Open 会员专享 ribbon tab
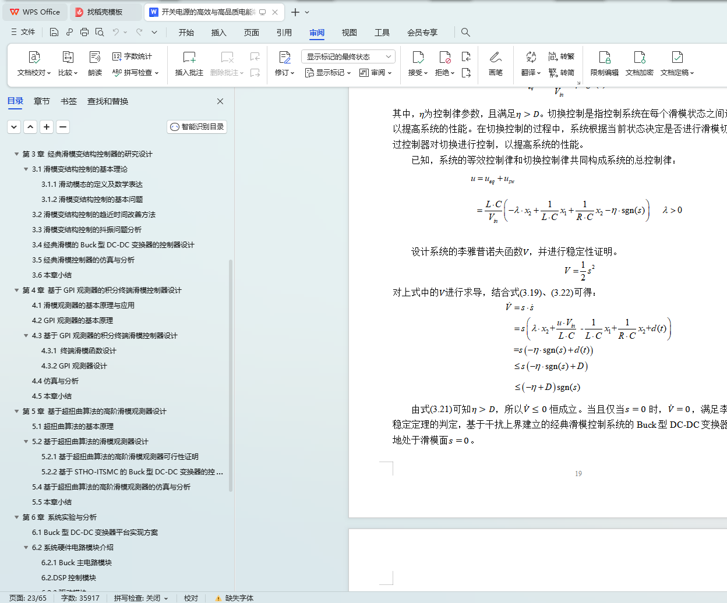This screenshot has height=603, width=727. pyautogui.click(x=422, y=33)
